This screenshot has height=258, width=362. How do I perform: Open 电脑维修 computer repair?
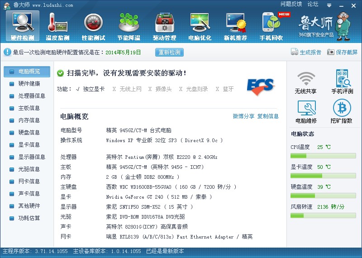[306, 112]
